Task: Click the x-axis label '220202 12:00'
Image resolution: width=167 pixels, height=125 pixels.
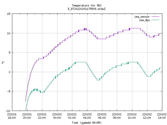Action: tap(147, 116)
